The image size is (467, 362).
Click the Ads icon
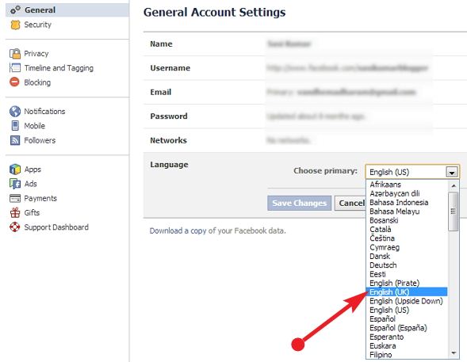(15, 184)
